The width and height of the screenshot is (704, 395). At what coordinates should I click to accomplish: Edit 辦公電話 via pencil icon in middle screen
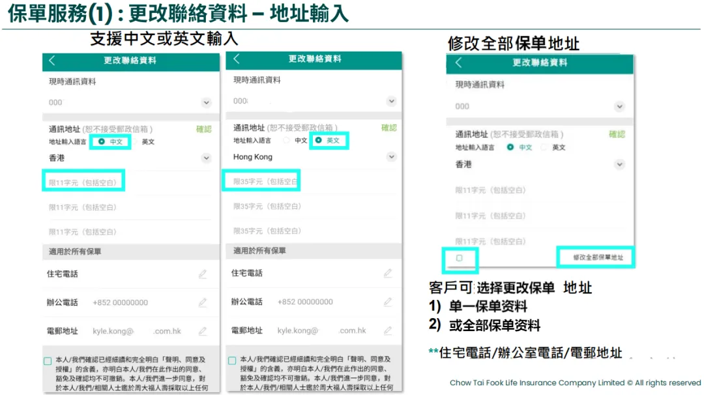(388, 302)
